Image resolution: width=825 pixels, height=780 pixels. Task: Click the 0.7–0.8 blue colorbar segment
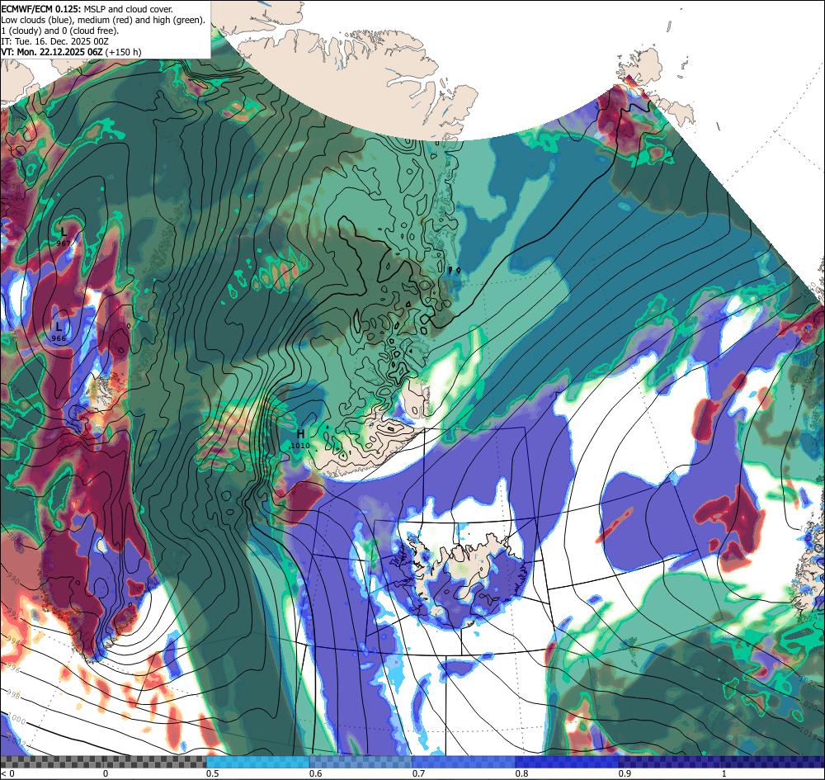(464, 762)
